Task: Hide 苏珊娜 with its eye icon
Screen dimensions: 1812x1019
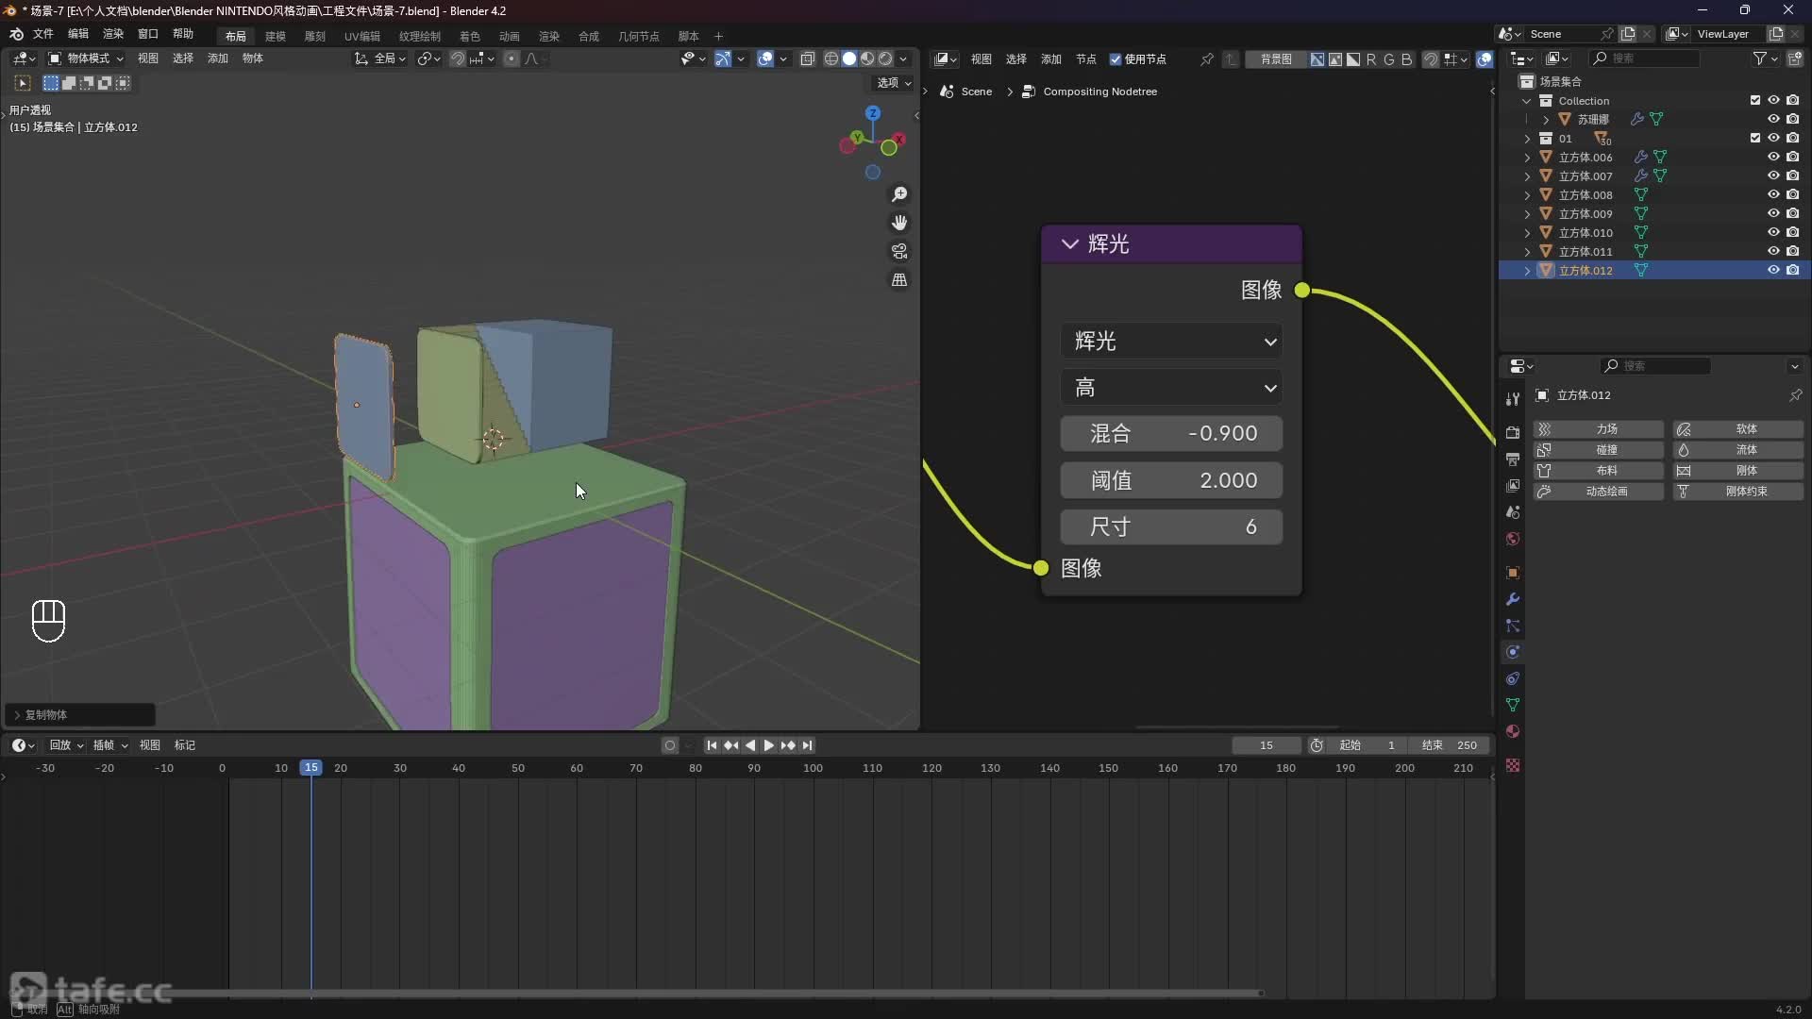Action: pyautogui.click(x=1773, y=119)
